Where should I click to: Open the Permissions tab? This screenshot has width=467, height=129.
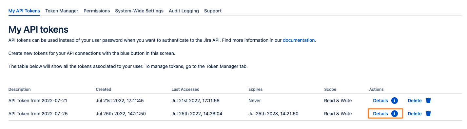coord(97,11)
